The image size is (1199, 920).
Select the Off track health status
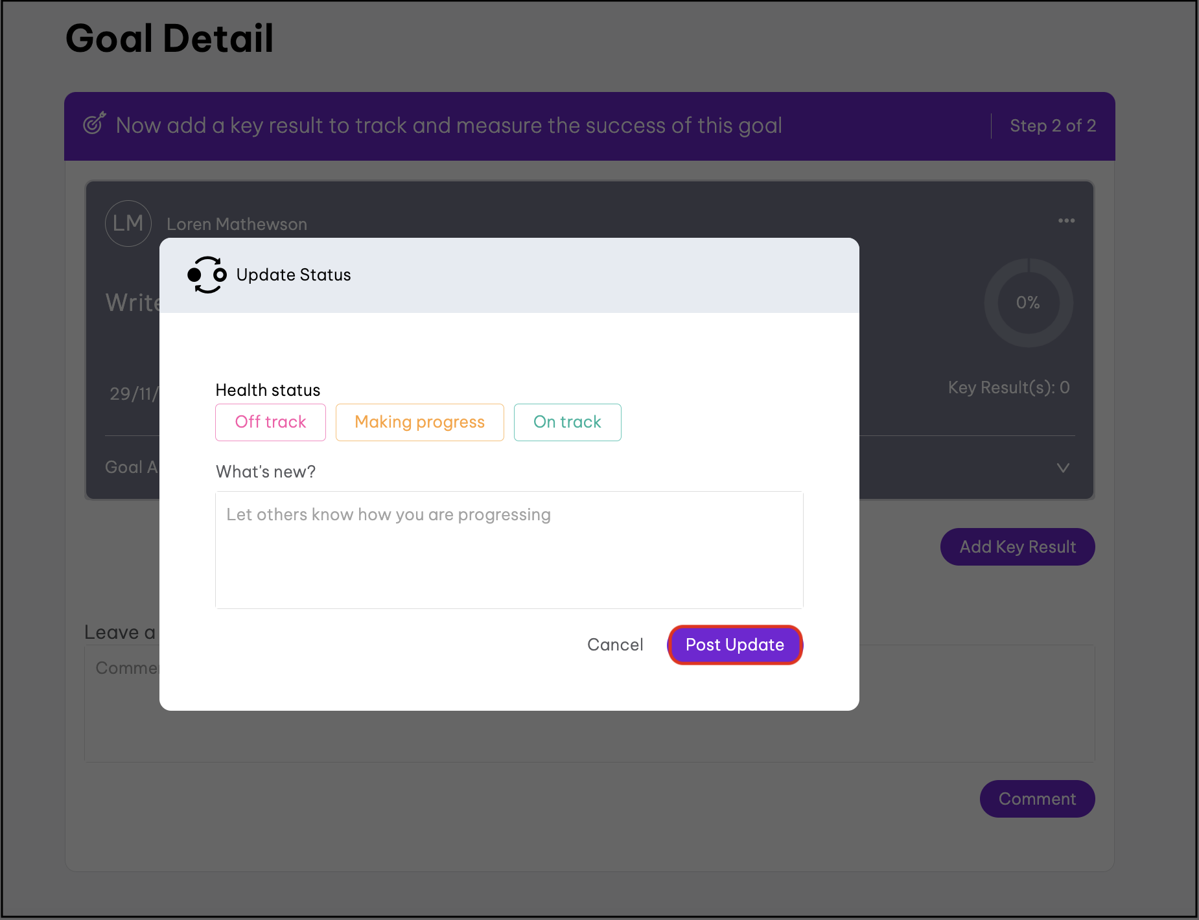270,422
